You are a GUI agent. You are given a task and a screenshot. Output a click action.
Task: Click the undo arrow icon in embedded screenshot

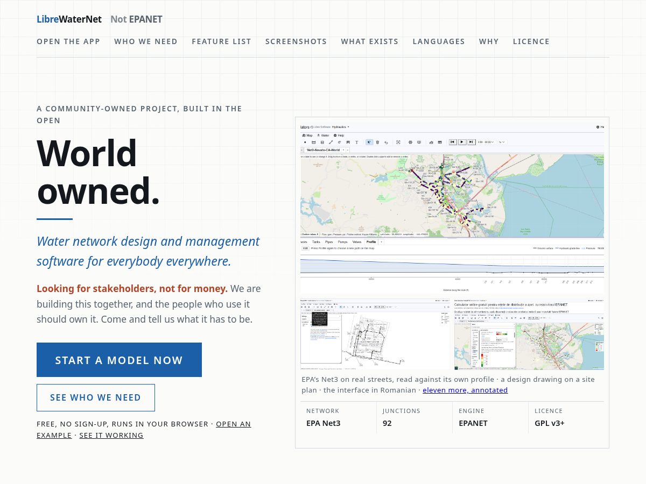tap(386, 143)
